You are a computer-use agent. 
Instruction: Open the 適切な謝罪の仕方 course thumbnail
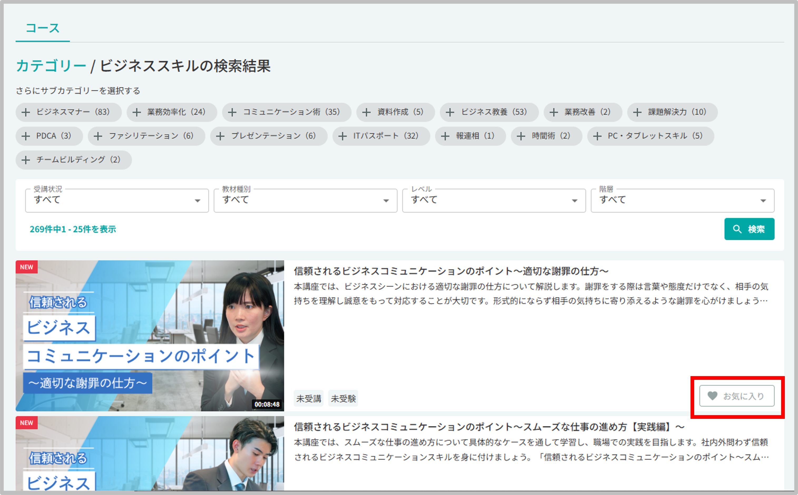[x=150, y=336]
